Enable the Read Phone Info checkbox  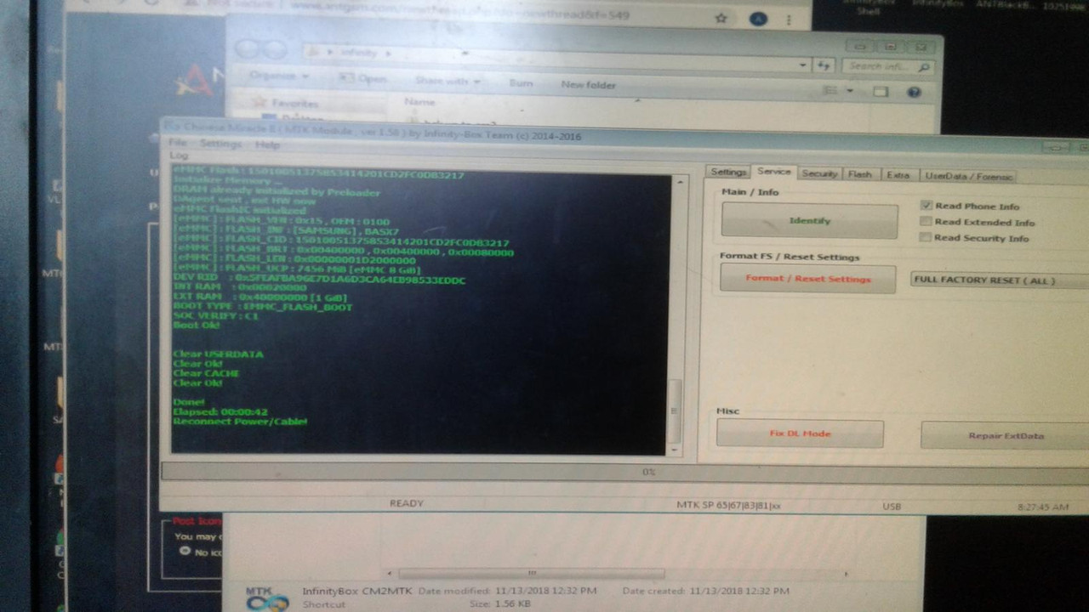[926, 206]
